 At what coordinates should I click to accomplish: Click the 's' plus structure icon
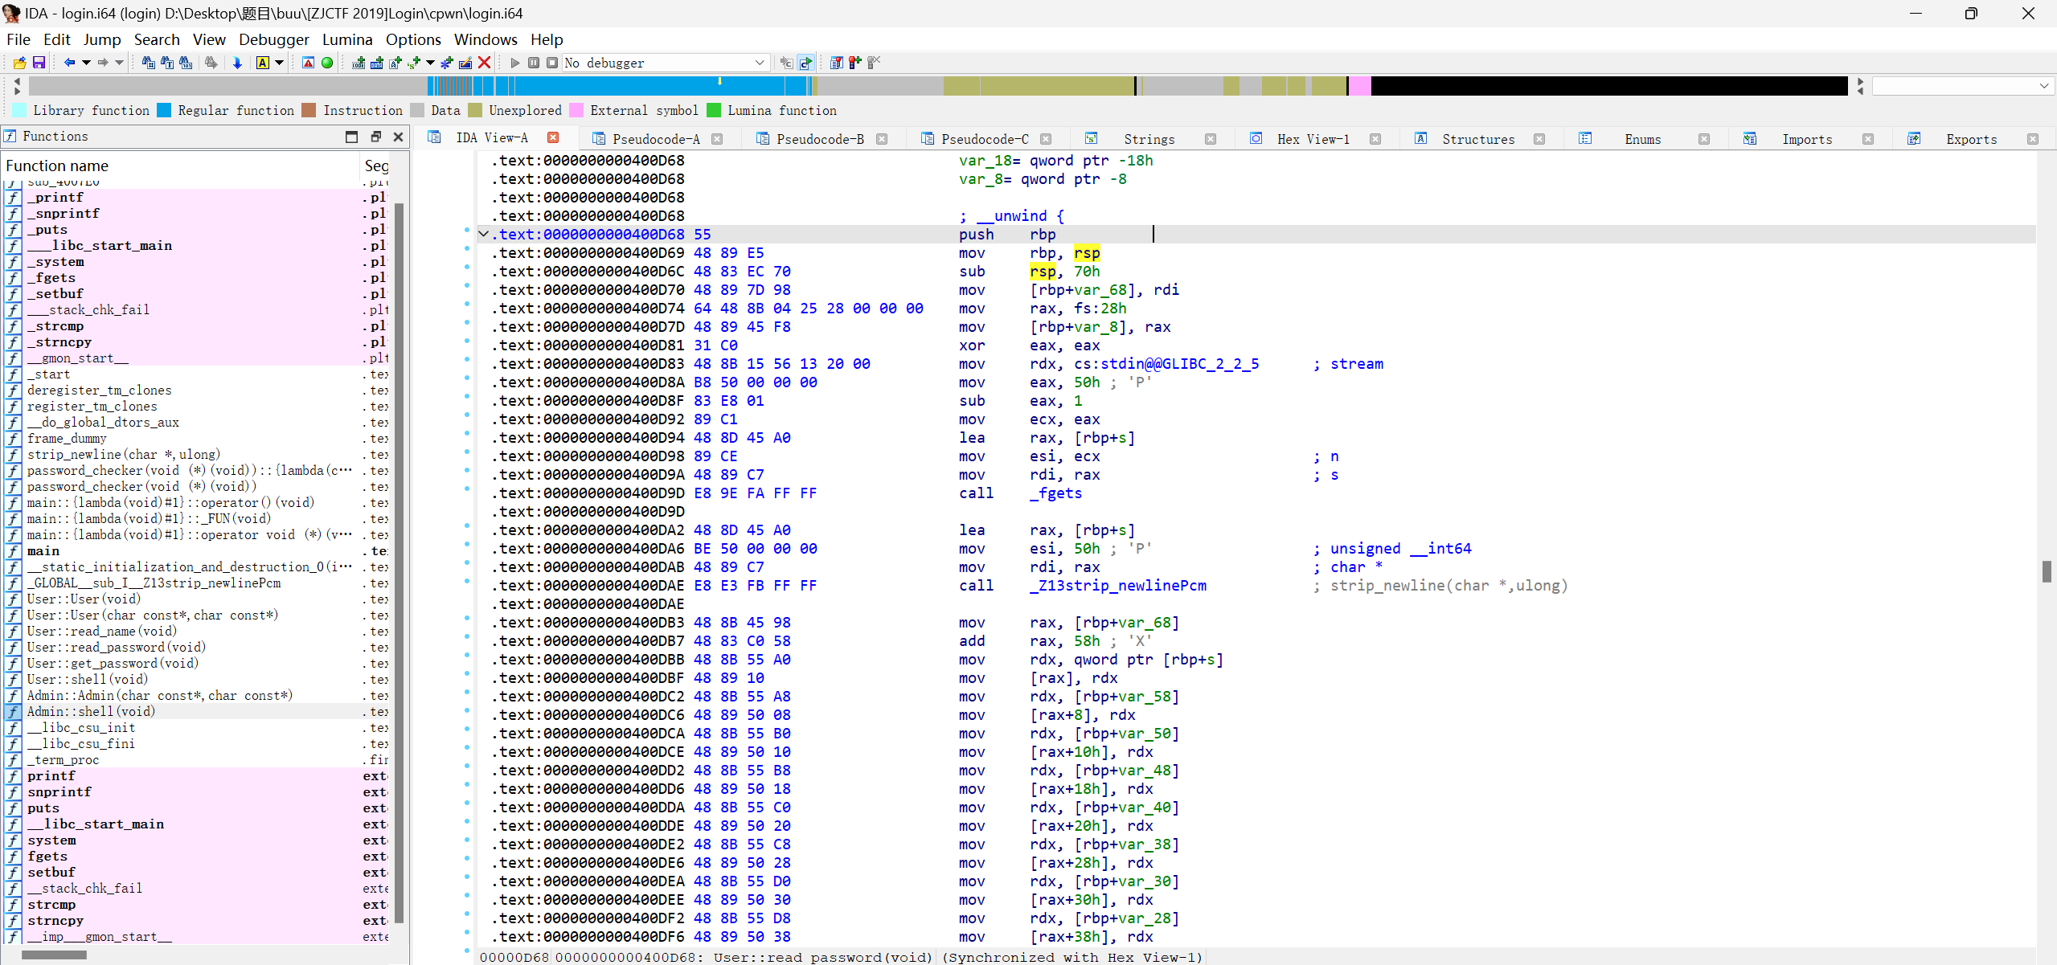(414, 63)
